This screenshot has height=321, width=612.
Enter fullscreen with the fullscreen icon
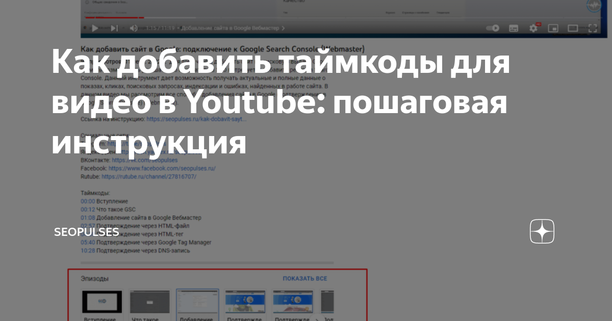pos(592,28)
